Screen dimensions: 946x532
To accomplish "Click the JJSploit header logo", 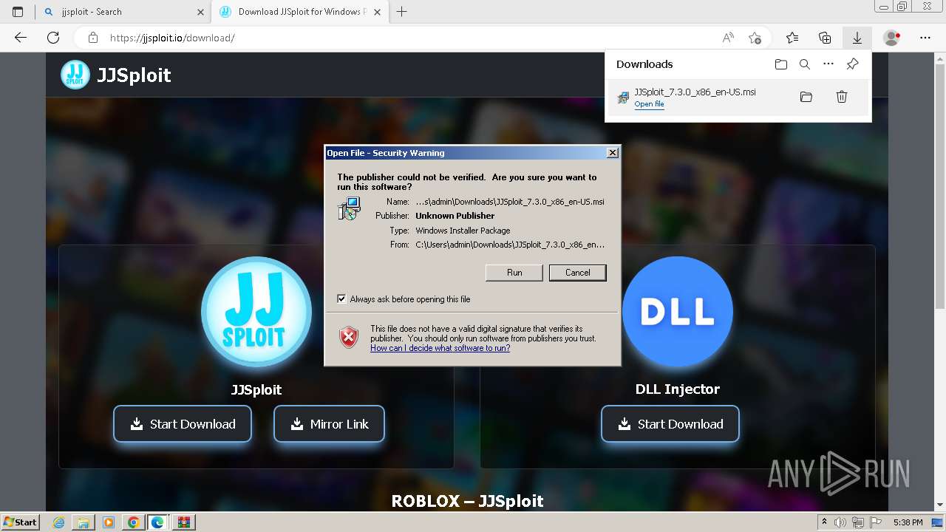I will [75, 75].
